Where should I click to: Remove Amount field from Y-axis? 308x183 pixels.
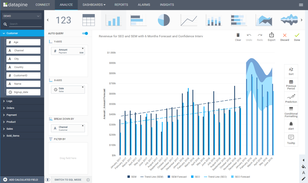click(x=83, y=49)
